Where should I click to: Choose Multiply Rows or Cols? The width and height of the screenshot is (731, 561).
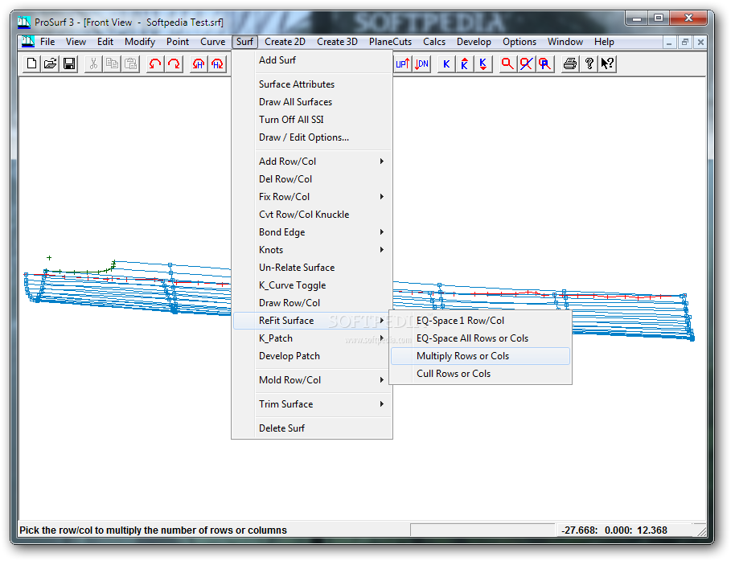coord(480,356)
